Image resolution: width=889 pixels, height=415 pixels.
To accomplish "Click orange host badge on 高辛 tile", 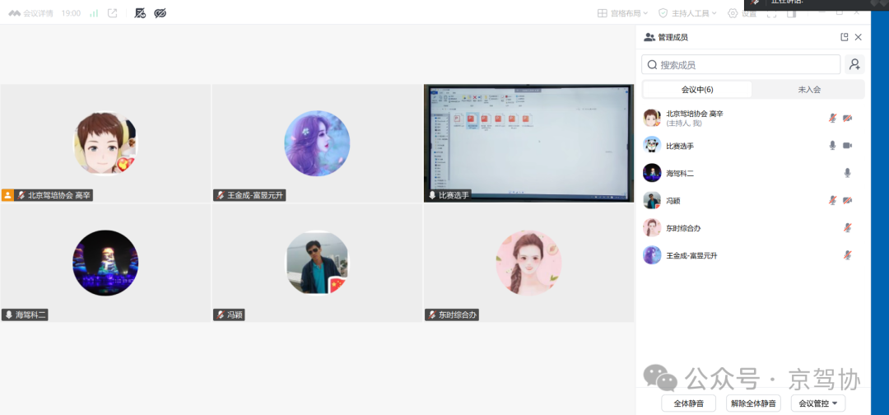I will pyautogui.click(x=8, y=196).
